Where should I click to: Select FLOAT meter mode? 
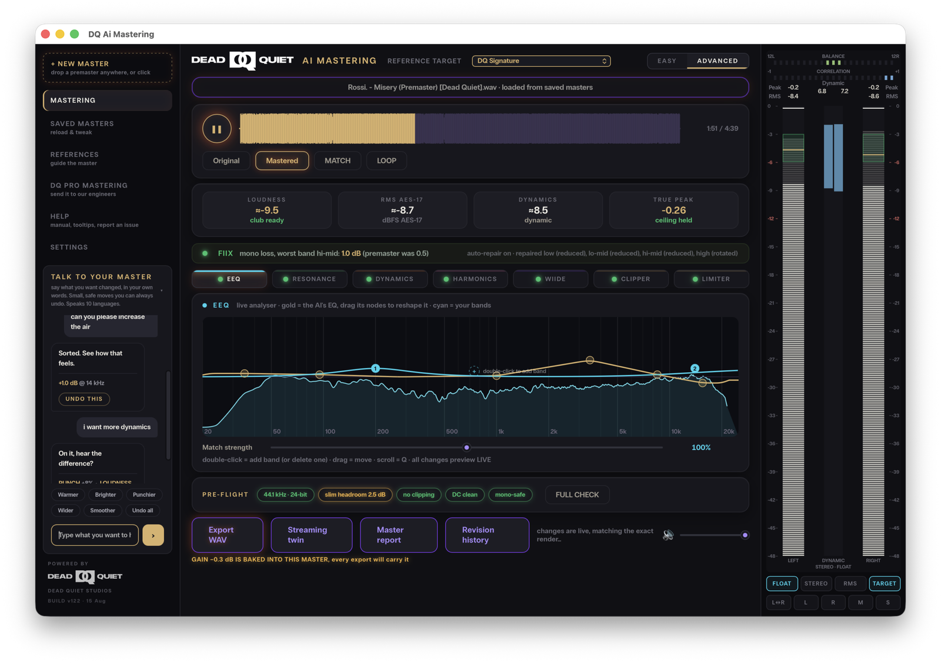782,584
